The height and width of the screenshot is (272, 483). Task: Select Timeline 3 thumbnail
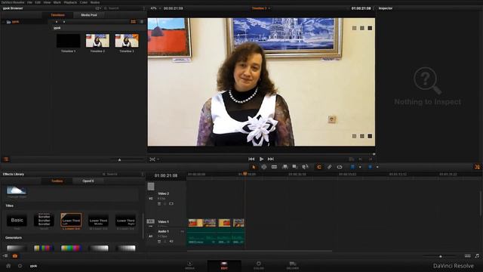pyautogui.click(x=127, y=41)
